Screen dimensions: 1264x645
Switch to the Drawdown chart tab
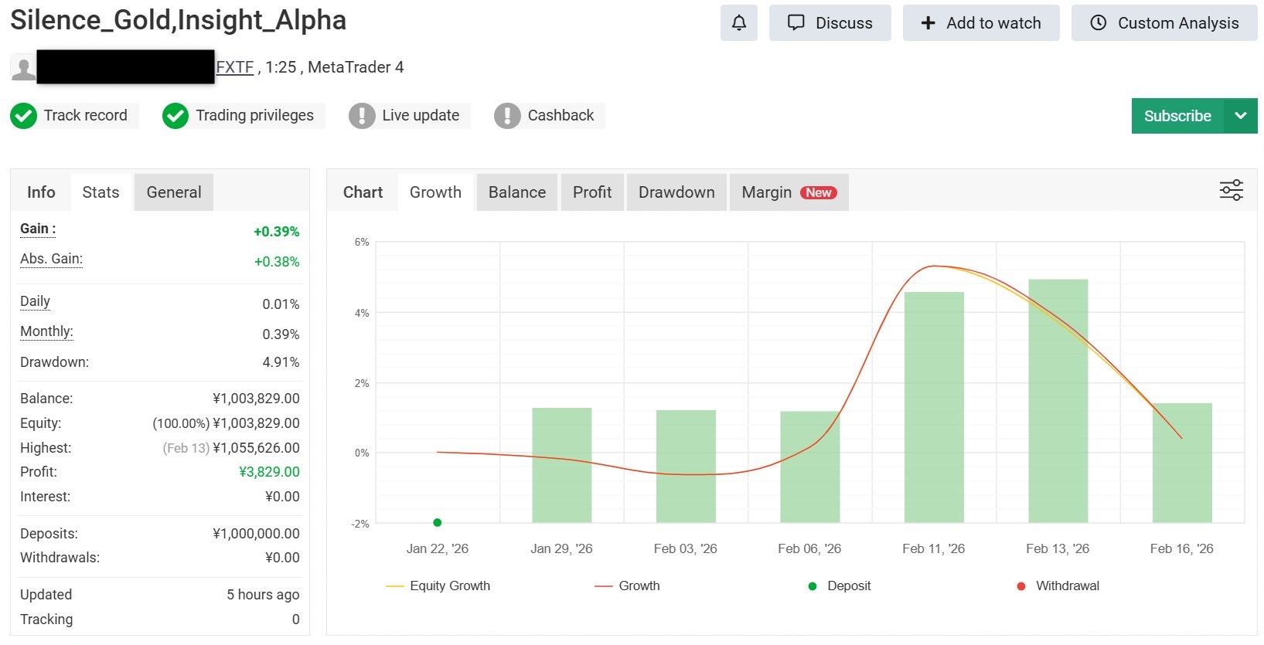(x=676, y=192)
